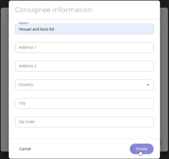169x159 pixels.
Task: Select the Address 2 input box
Action: tap(84, 66)
